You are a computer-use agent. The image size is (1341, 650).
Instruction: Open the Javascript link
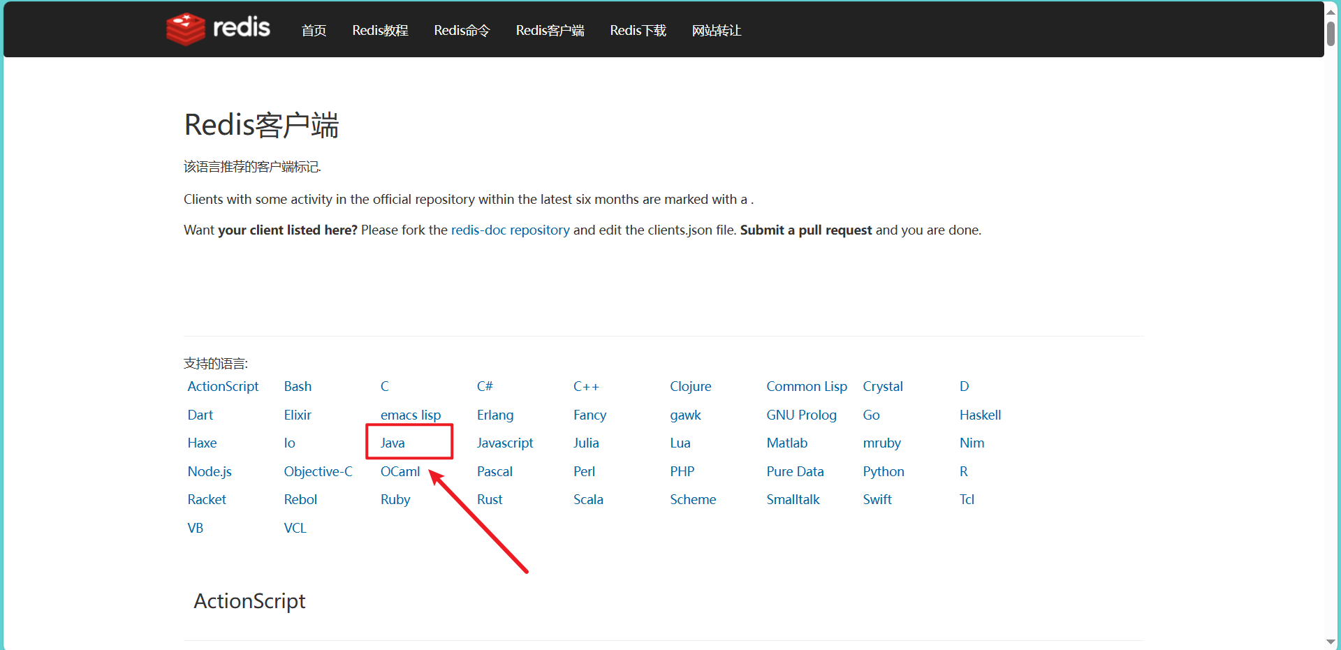tap(505, 443)
